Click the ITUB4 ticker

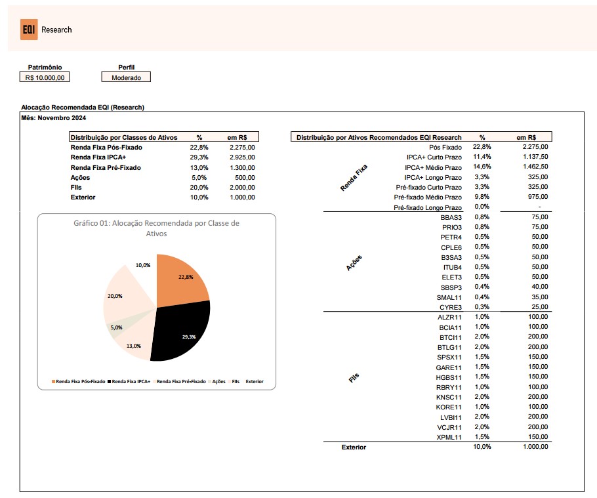pos(452,267)
